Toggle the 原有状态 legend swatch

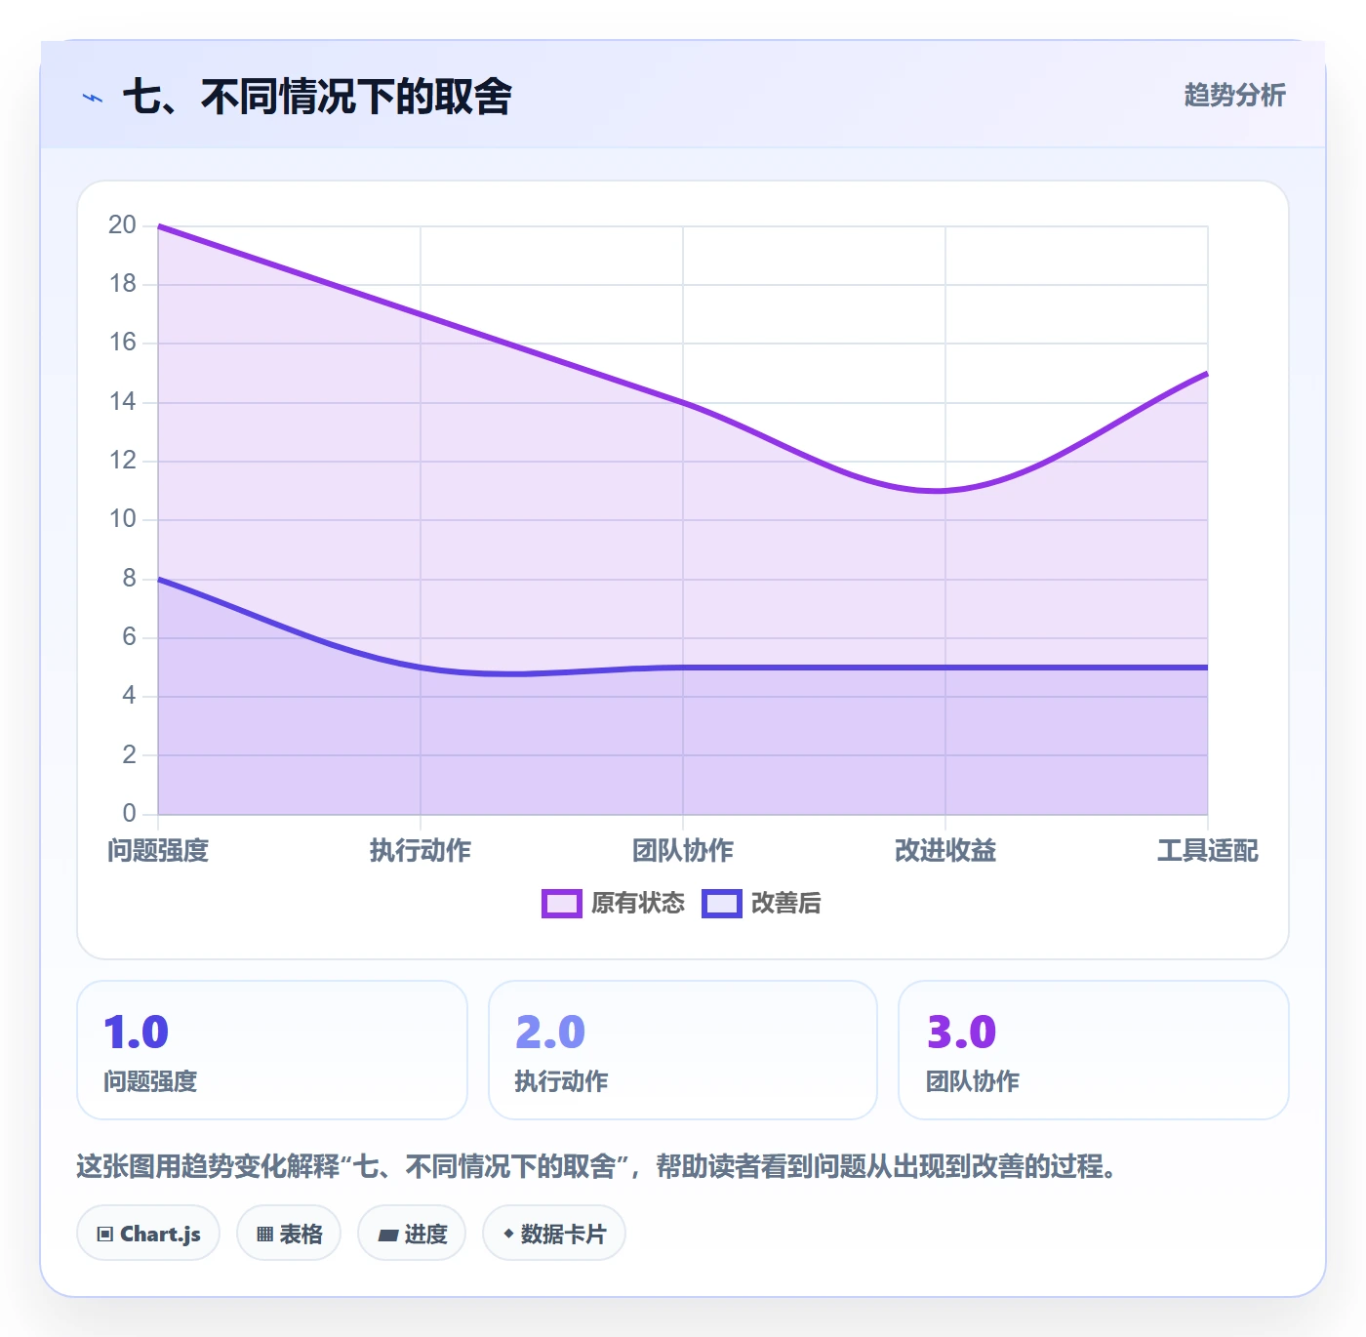point(561,904)
